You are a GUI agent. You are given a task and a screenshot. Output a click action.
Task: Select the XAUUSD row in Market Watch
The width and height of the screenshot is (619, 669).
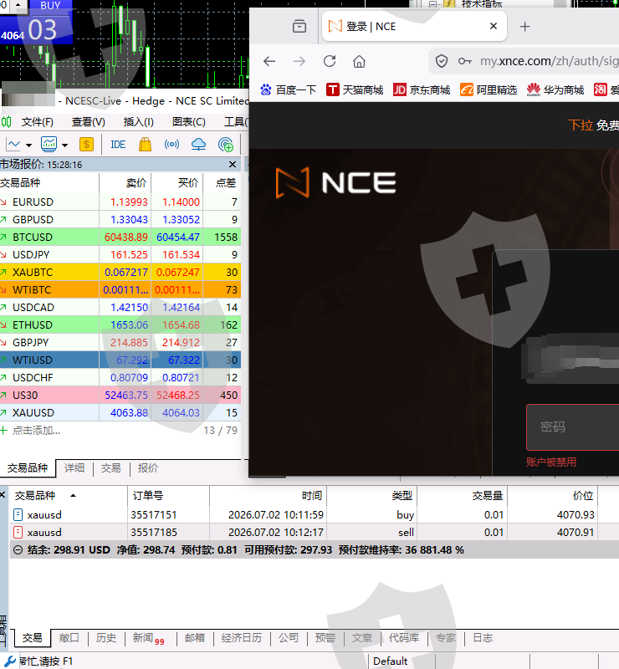coord(120,412)
